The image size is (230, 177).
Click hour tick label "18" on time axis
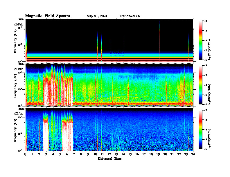coord(151,154)
